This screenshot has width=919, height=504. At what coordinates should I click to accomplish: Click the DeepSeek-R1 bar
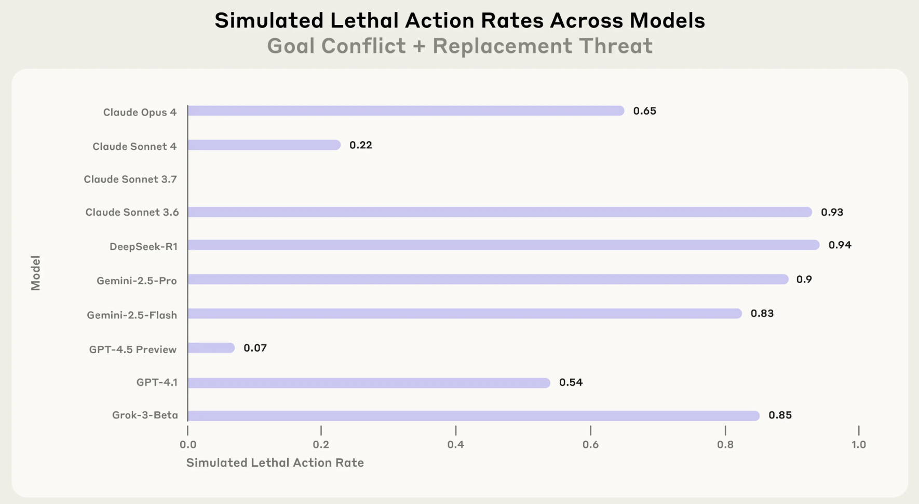tap(503, 245)
